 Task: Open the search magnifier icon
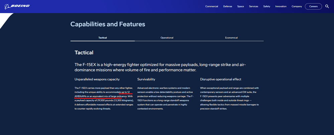tap(327, 6)
